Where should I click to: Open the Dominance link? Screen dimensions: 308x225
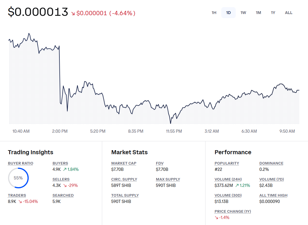271,163
